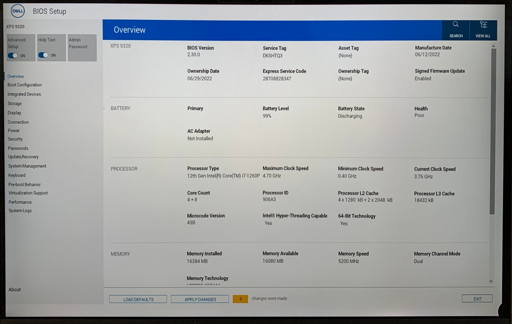Click the XPS 9320 model label in sidebar
The height and width of the screenshot is (324, 512).
click(x=15, y=27)
